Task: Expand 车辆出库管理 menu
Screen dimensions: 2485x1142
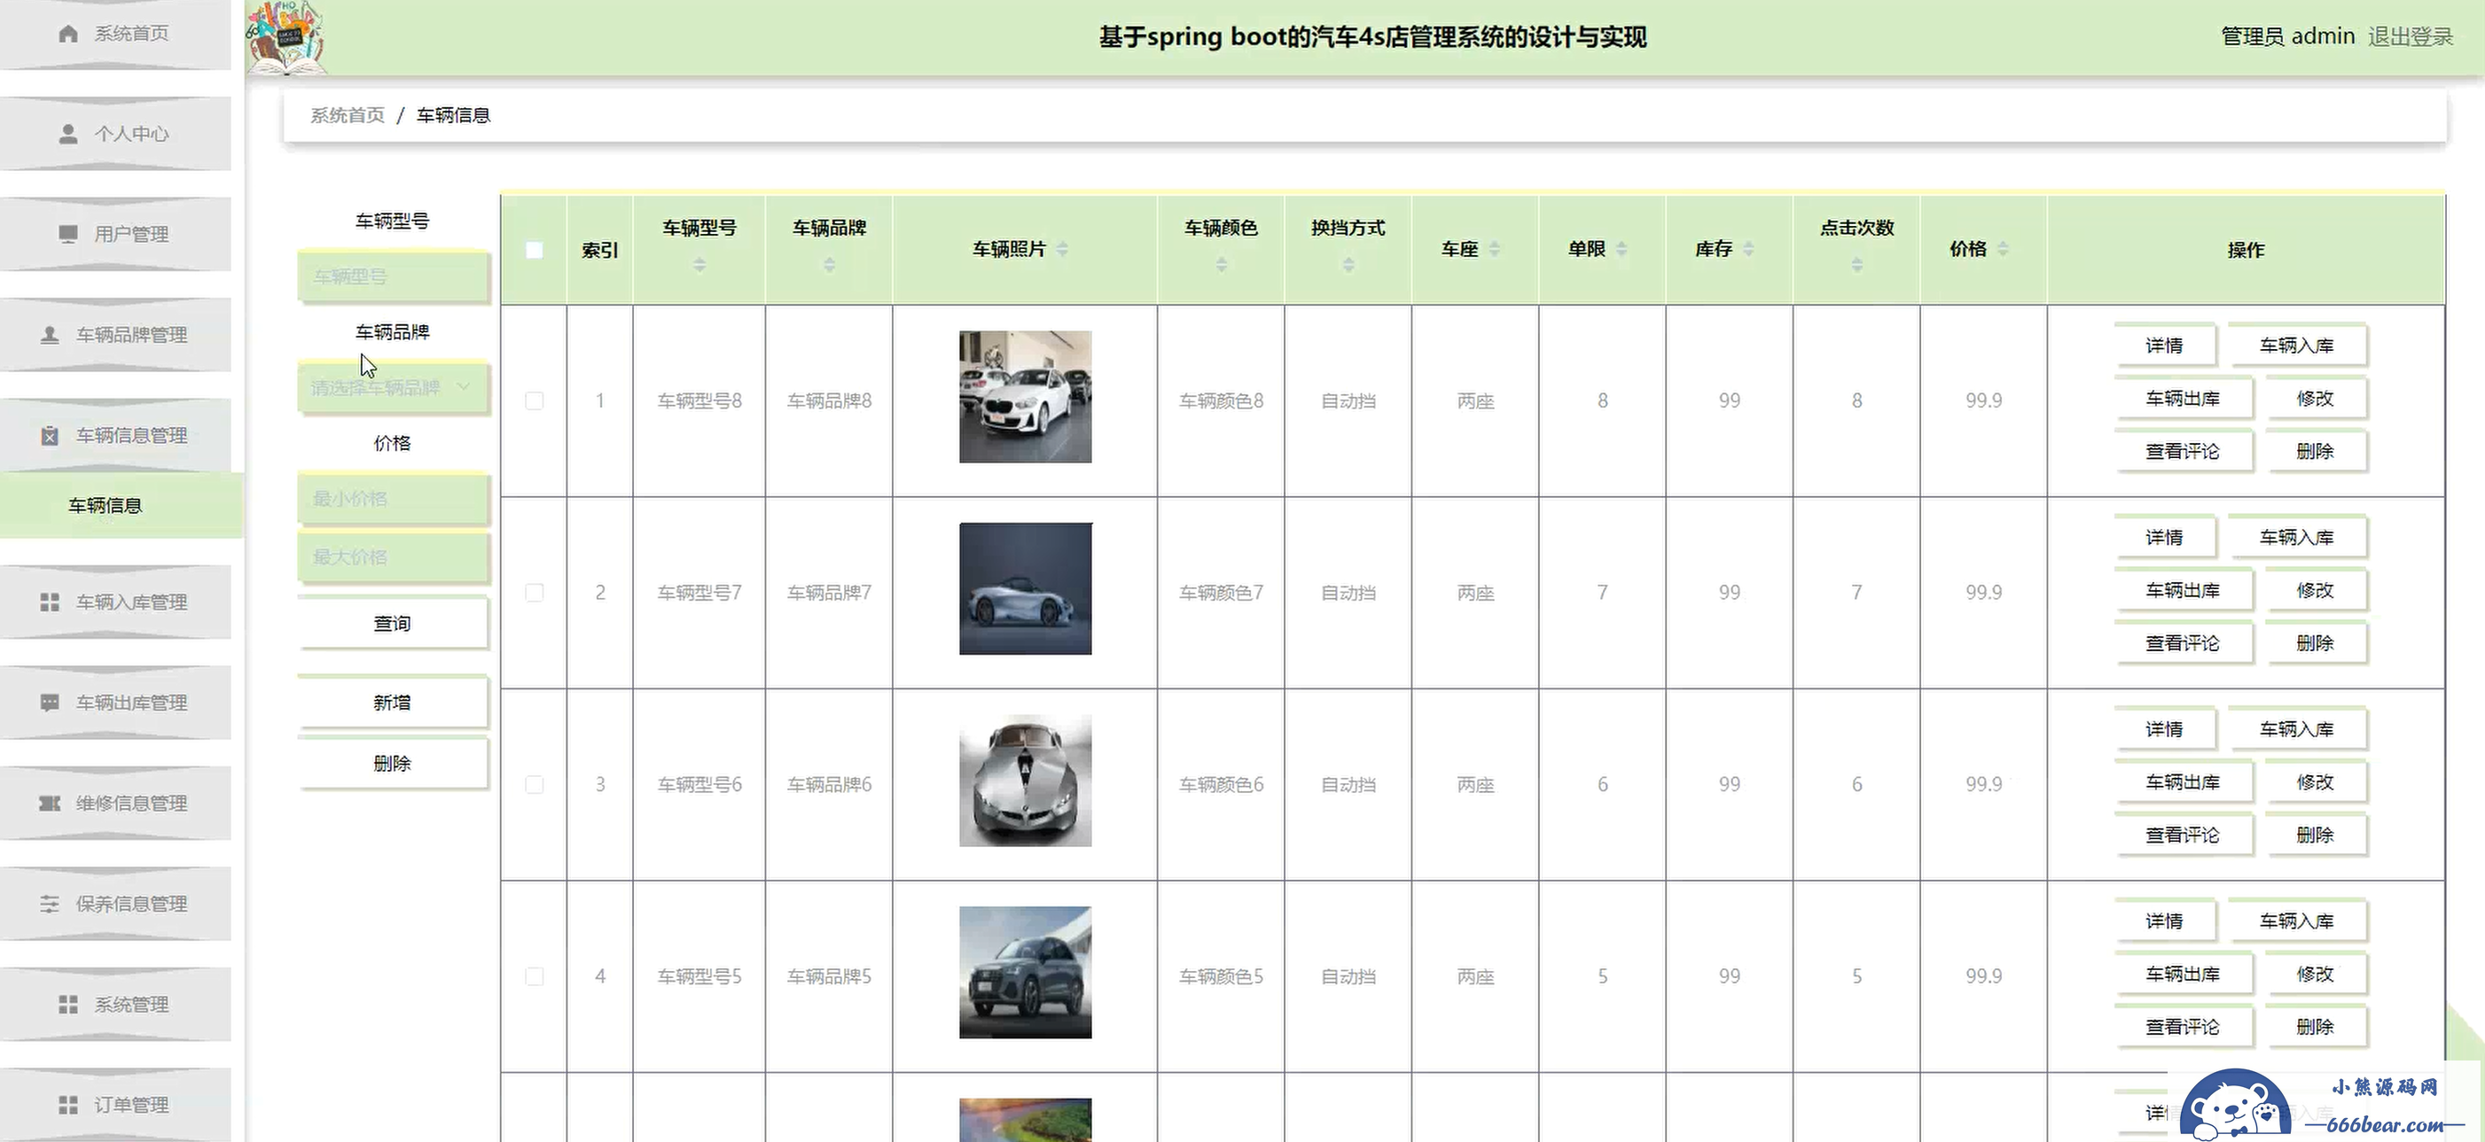Action: 116,703
